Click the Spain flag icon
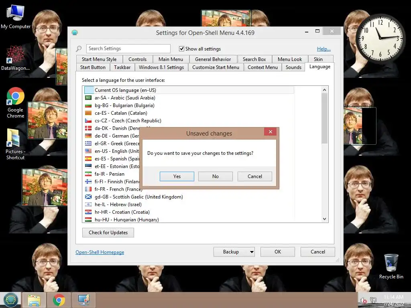 click(x=88, y=158)
